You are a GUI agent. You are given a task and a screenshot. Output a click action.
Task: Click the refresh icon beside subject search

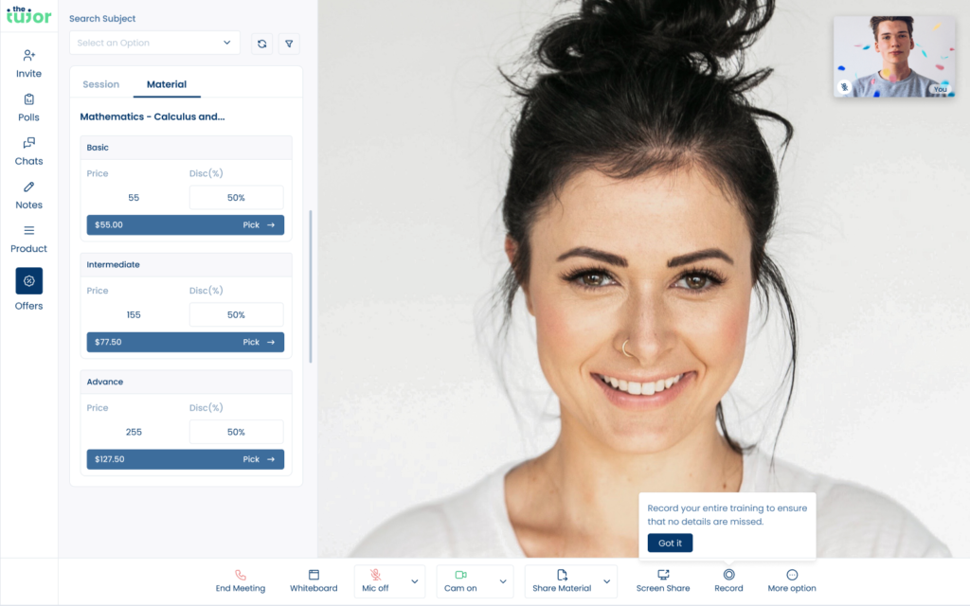[262, 44]
